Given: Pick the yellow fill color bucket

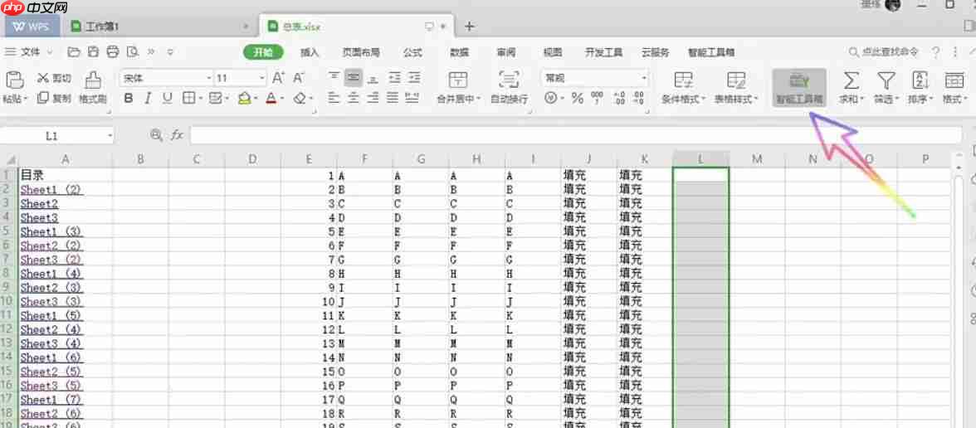Looking at the screenshot, I should [243, 98].
